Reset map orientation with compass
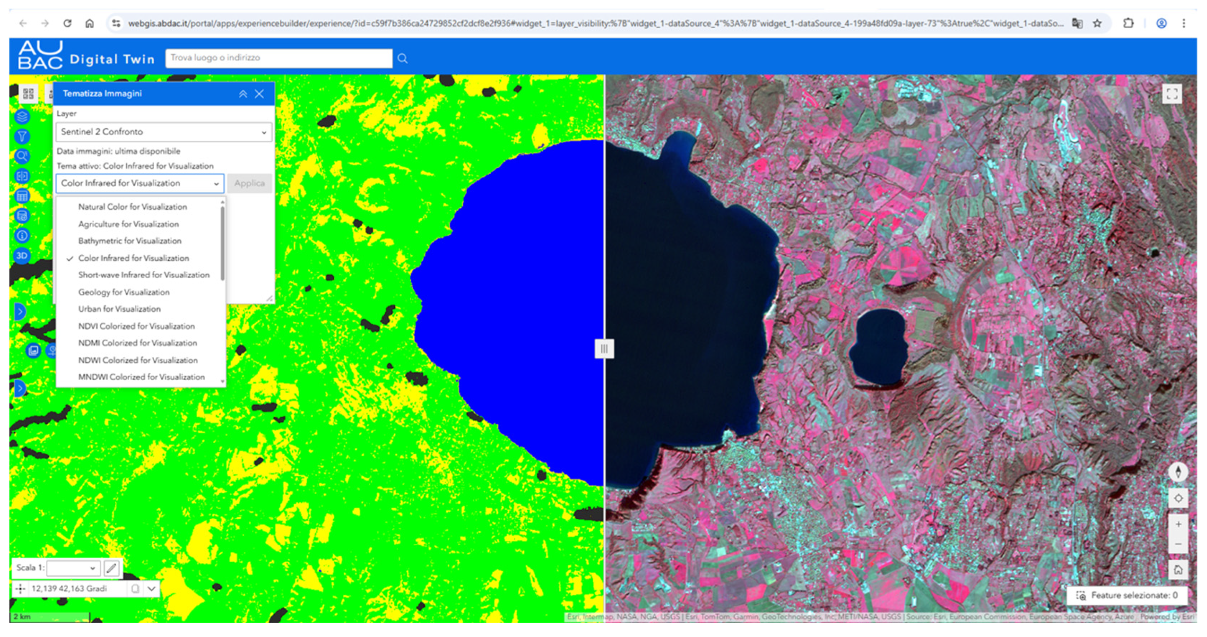The height and width of the screenshot is (637, 1207). [x=1178, y=472]
